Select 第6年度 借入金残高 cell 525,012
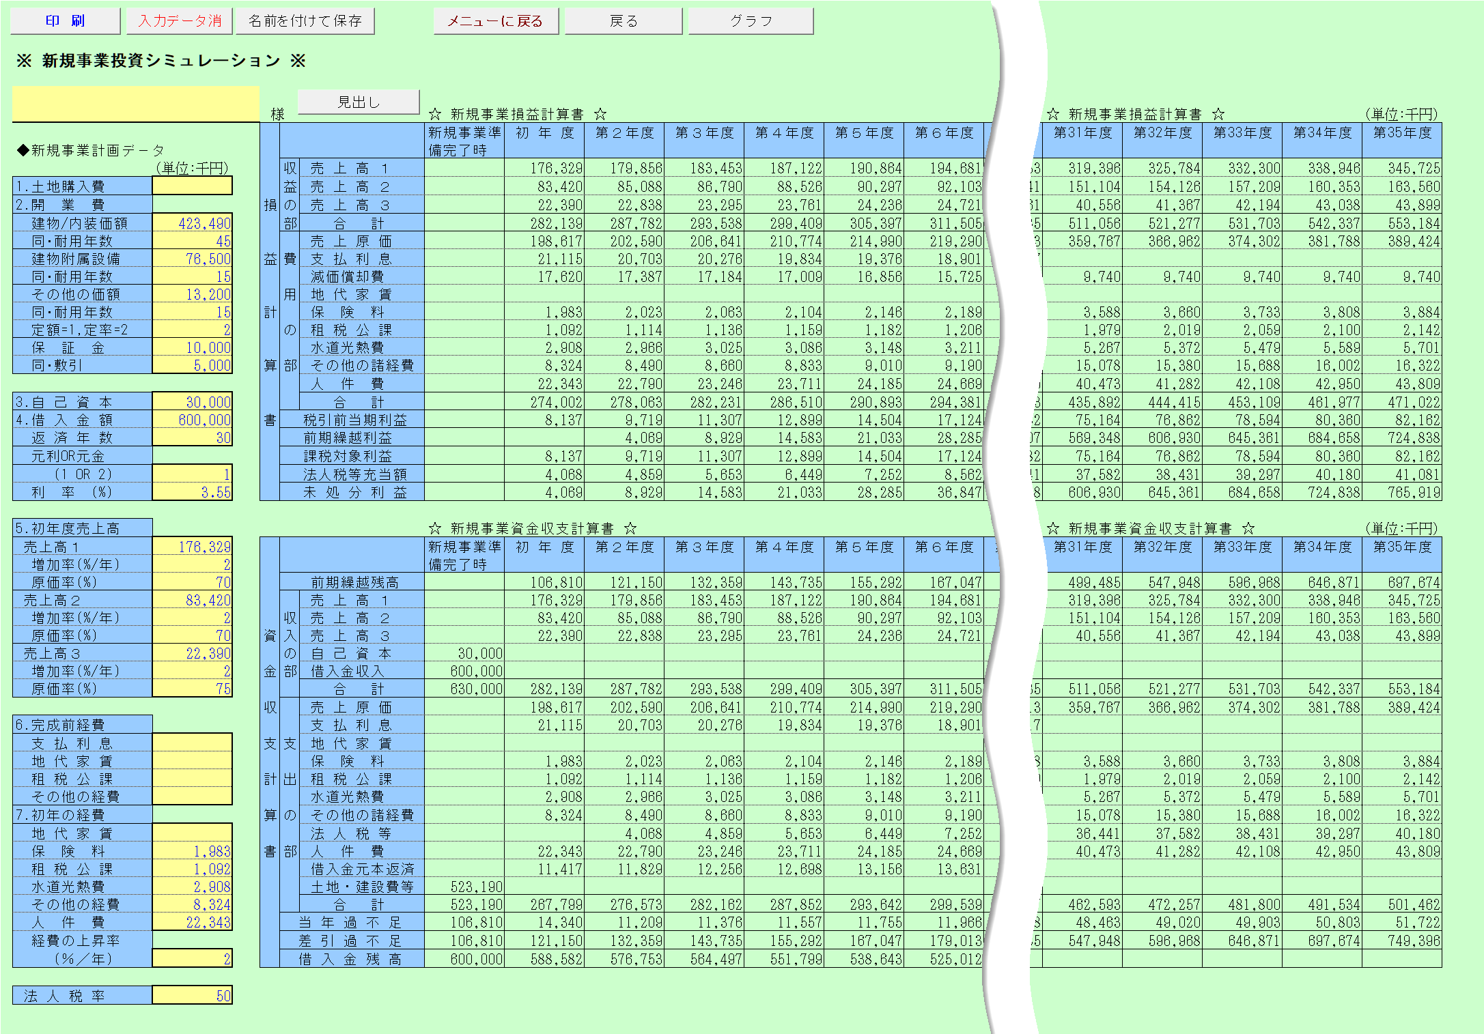 pos(944,959)
